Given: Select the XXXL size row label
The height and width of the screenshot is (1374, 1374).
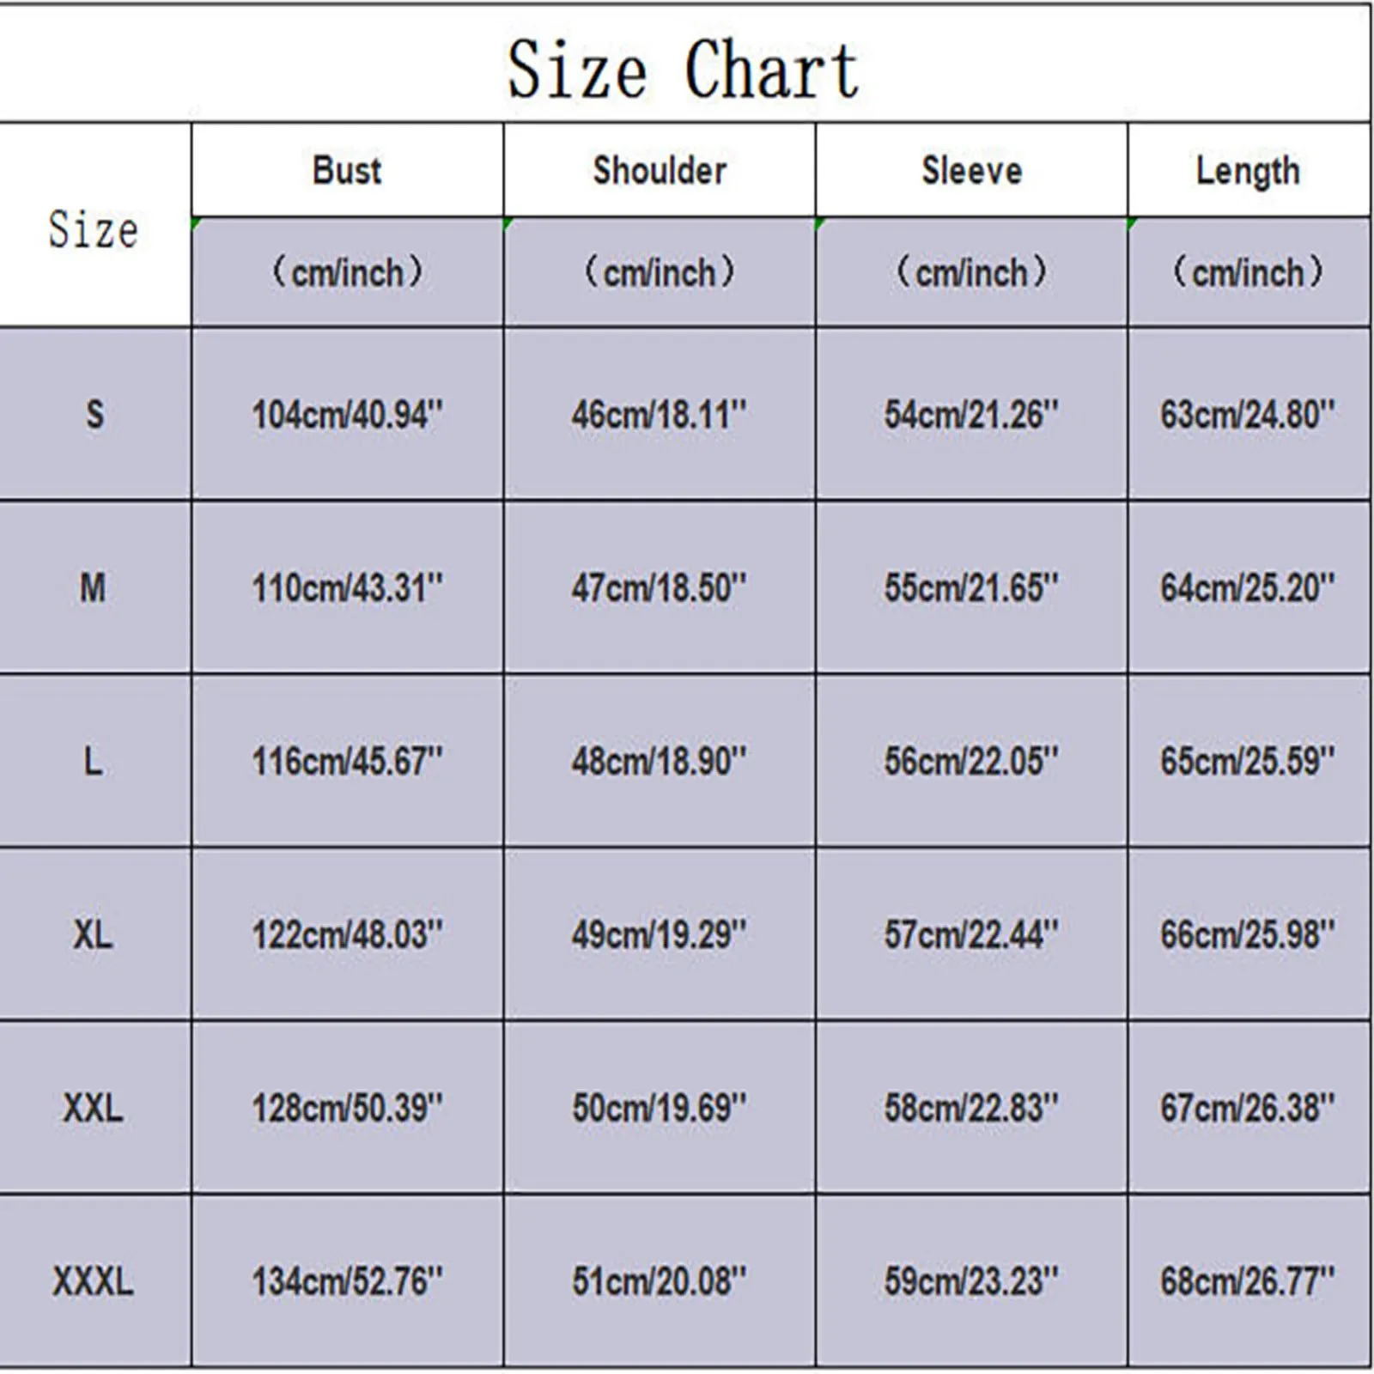Looking at the screenshot, I should [94, 1281].
